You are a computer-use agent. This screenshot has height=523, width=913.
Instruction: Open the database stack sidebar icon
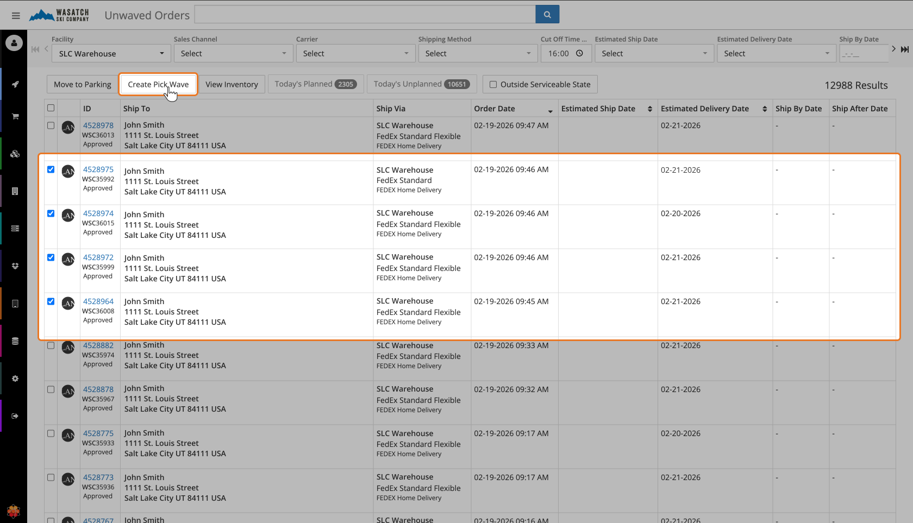pyautogui.click(x=15, y=341)
